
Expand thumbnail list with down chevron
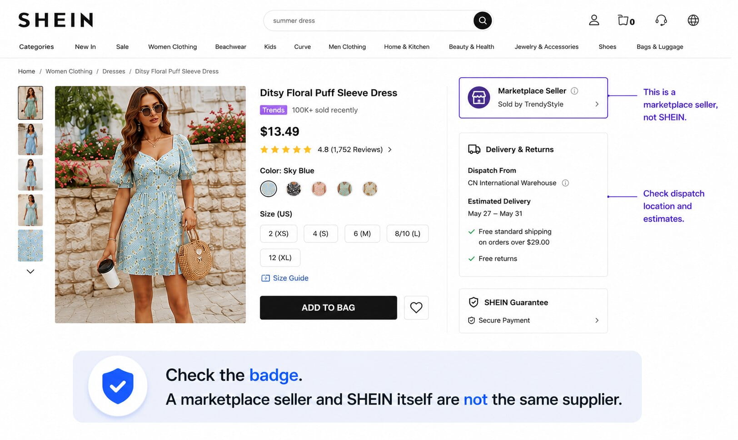(x=30, y=272)
